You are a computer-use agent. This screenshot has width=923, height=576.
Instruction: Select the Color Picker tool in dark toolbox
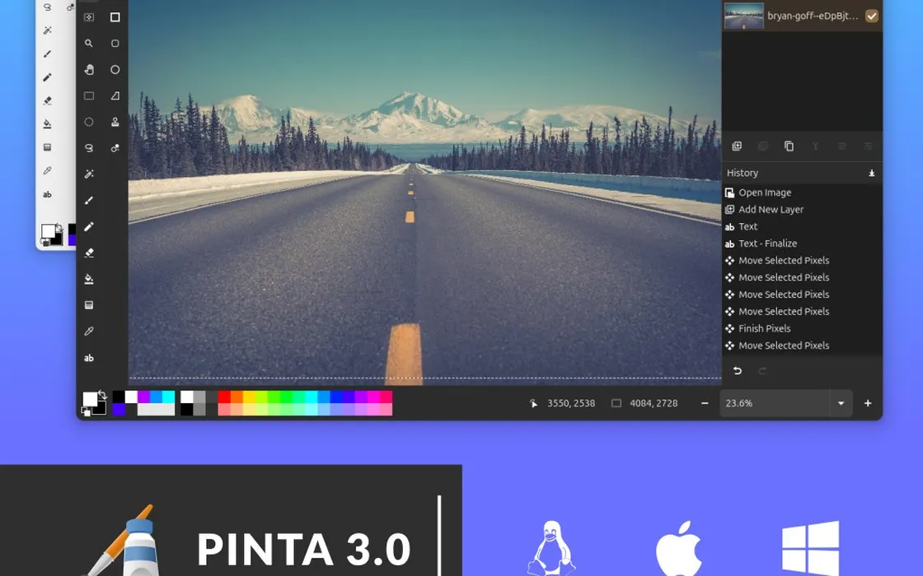(x=89, y=332)
